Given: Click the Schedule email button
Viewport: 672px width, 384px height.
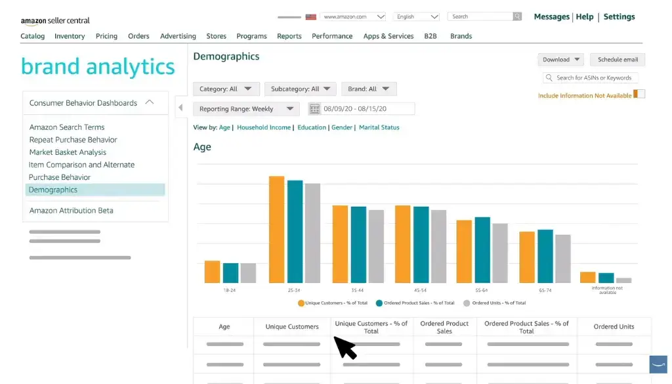Looking at the screenshot, I should 618,60.
